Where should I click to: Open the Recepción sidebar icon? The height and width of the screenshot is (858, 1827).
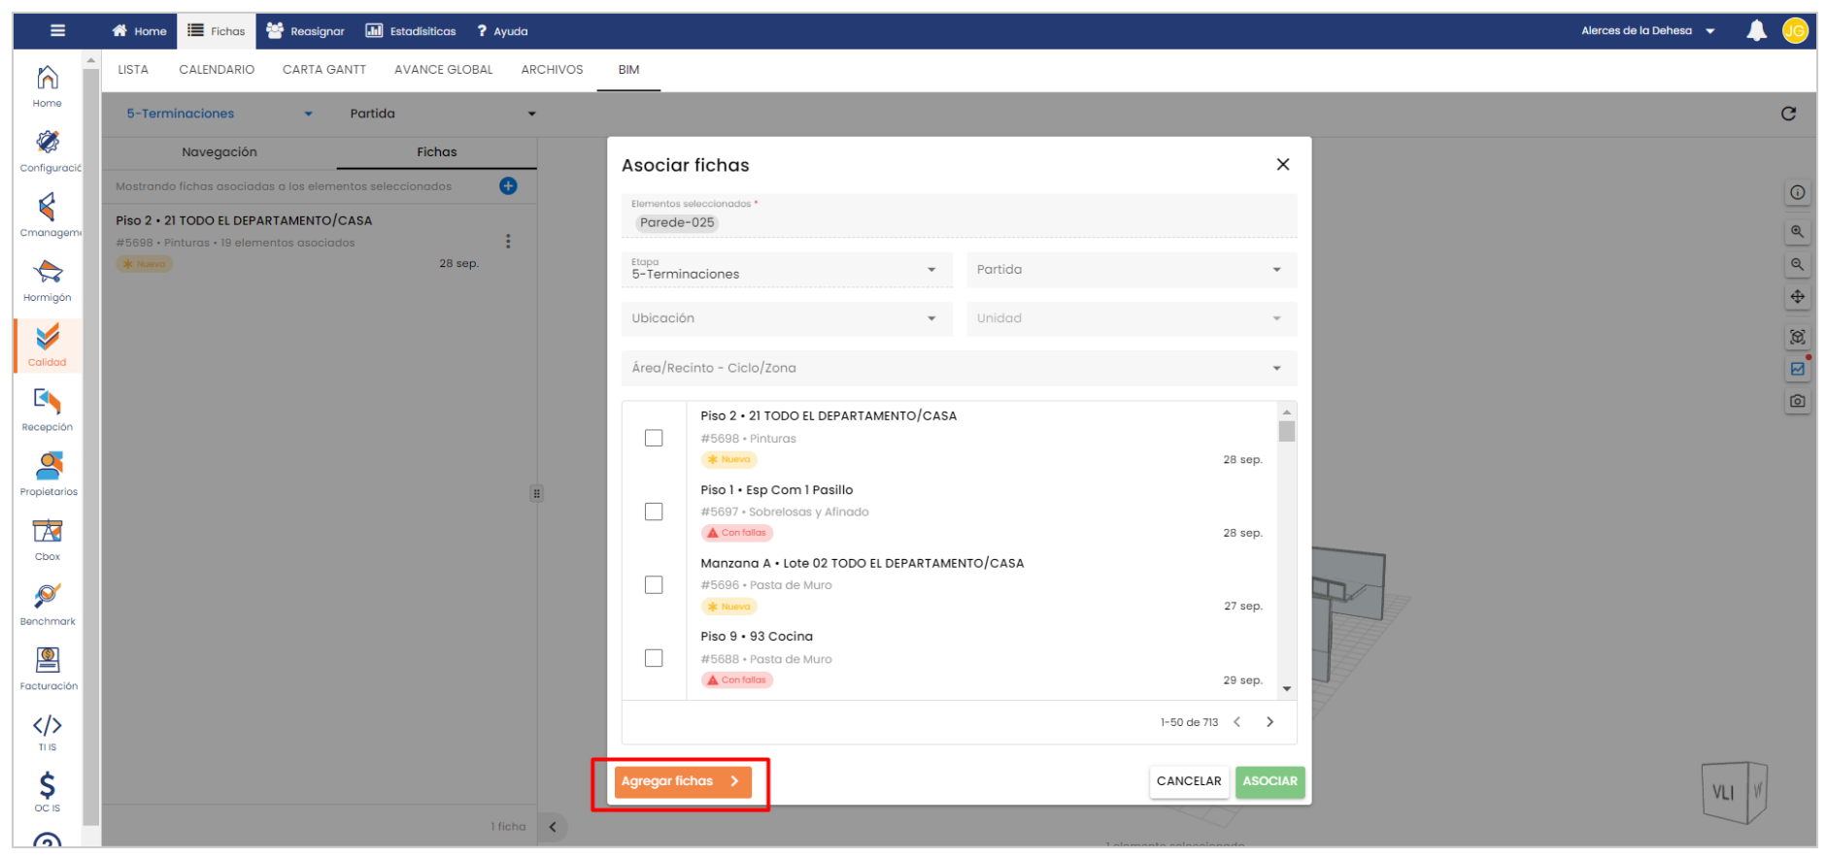[x=48, y=409]
